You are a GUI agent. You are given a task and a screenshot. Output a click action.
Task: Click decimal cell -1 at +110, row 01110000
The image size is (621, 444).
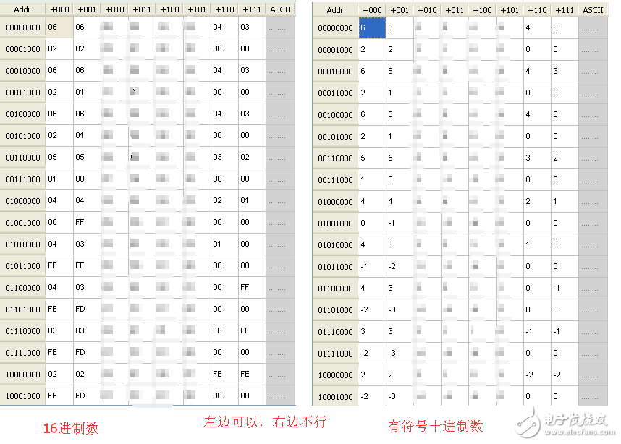[x=537, y=332]
